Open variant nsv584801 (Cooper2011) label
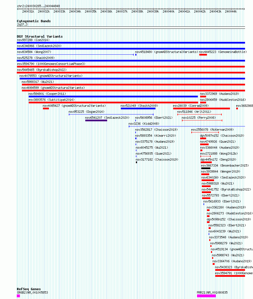This screenshot has height=299, width=253. pyautogui.click(x=47, y=94)
